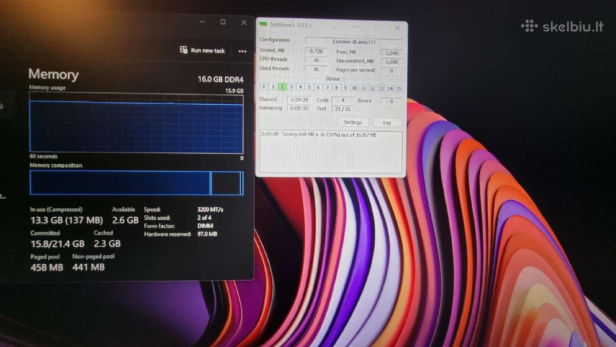The image size is (616, 347).
Task: Click the 16.0 GB DDR4 label
Action: (220, 79)
